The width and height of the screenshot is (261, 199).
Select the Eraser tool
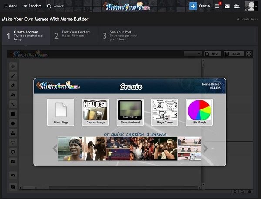click(13, 86)
